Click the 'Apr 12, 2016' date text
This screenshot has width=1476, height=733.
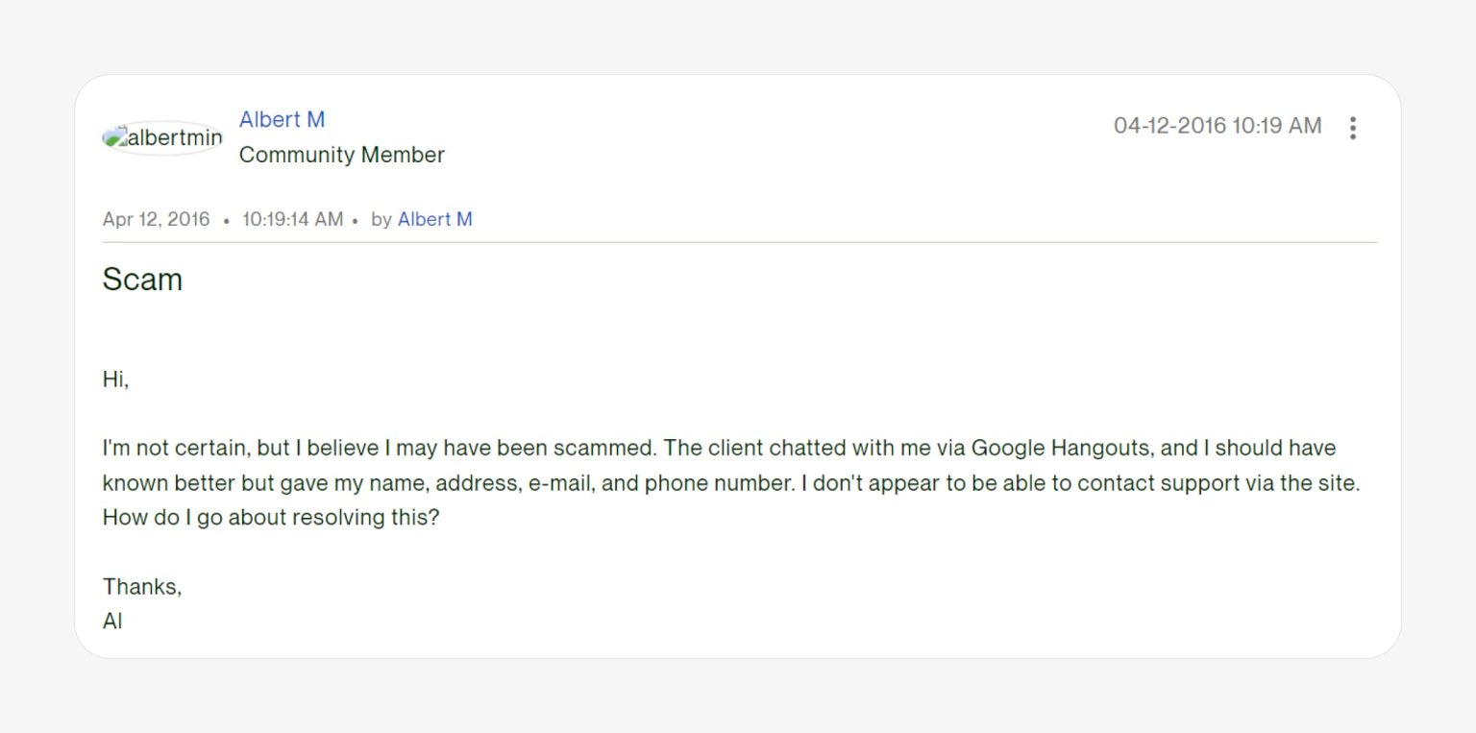(x=156, y=219)
